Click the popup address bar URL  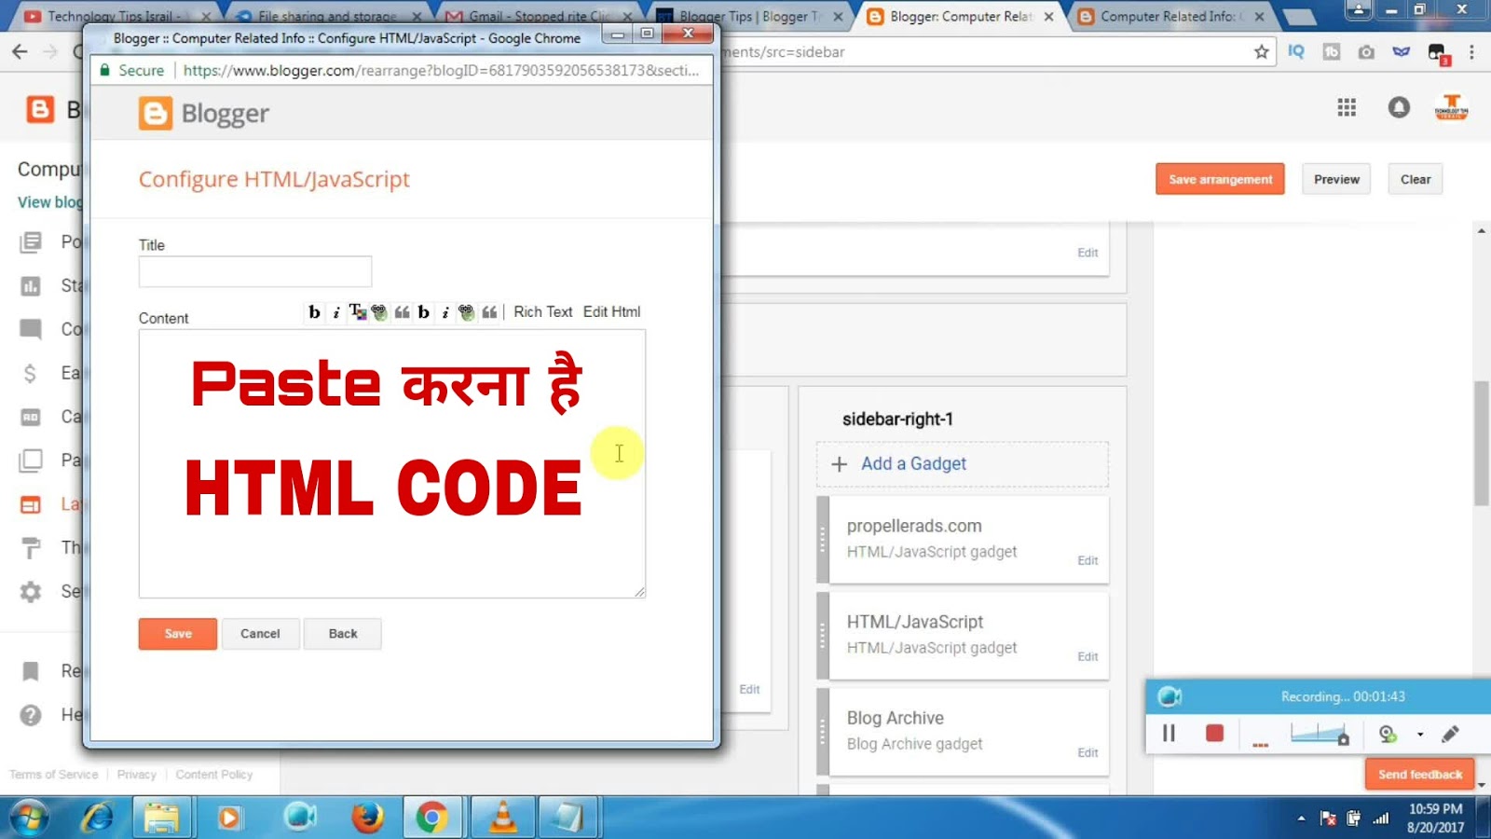[441, 70]
